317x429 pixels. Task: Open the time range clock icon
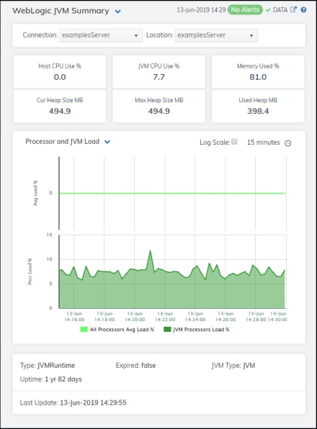[x=287, y=143]
